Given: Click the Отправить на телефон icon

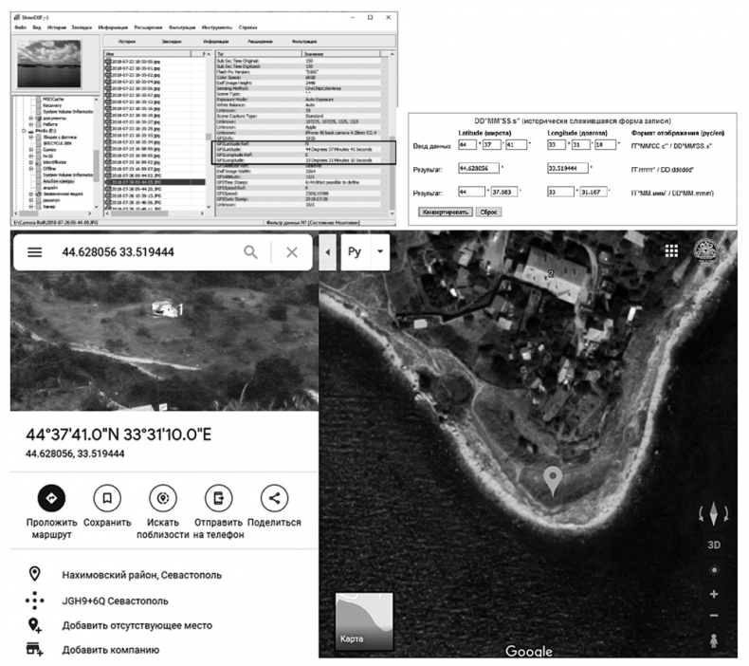Looking at the screenshot, I should pos(219,497).
